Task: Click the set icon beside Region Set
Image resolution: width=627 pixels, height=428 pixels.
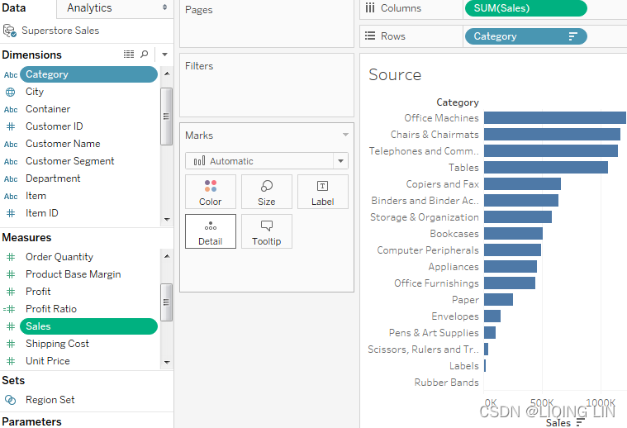Action: tap(11, 400)
